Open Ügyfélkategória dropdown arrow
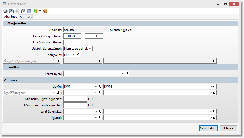Image resolution: width=244 pixels, height=138 pixels. coord(54,93)
